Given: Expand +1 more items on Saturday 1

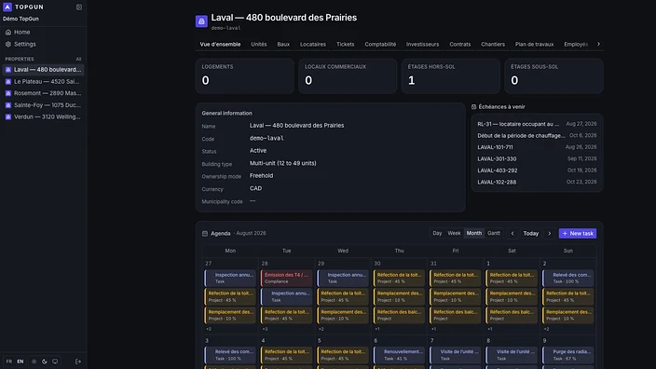Looking at the screenshot, I should coord(489,329).
